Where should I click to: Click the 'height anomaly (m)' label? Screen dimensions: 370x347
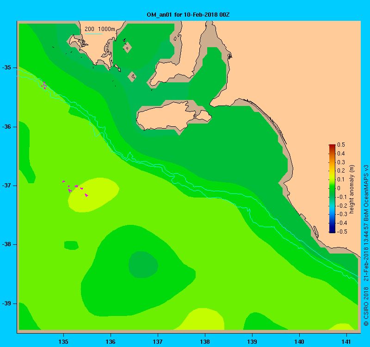coord(352,189)
